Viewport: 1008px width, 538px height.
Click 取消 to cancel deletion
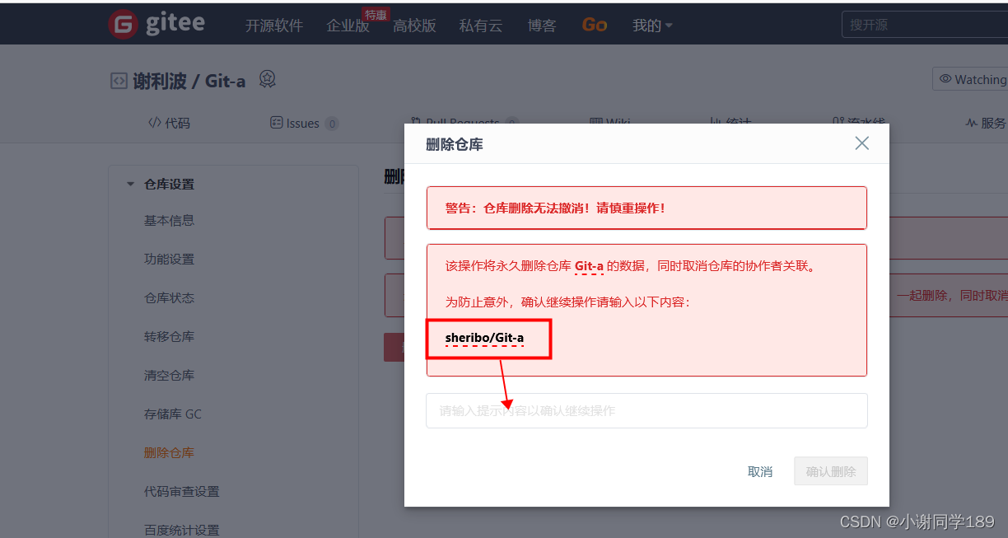[760, 471]
